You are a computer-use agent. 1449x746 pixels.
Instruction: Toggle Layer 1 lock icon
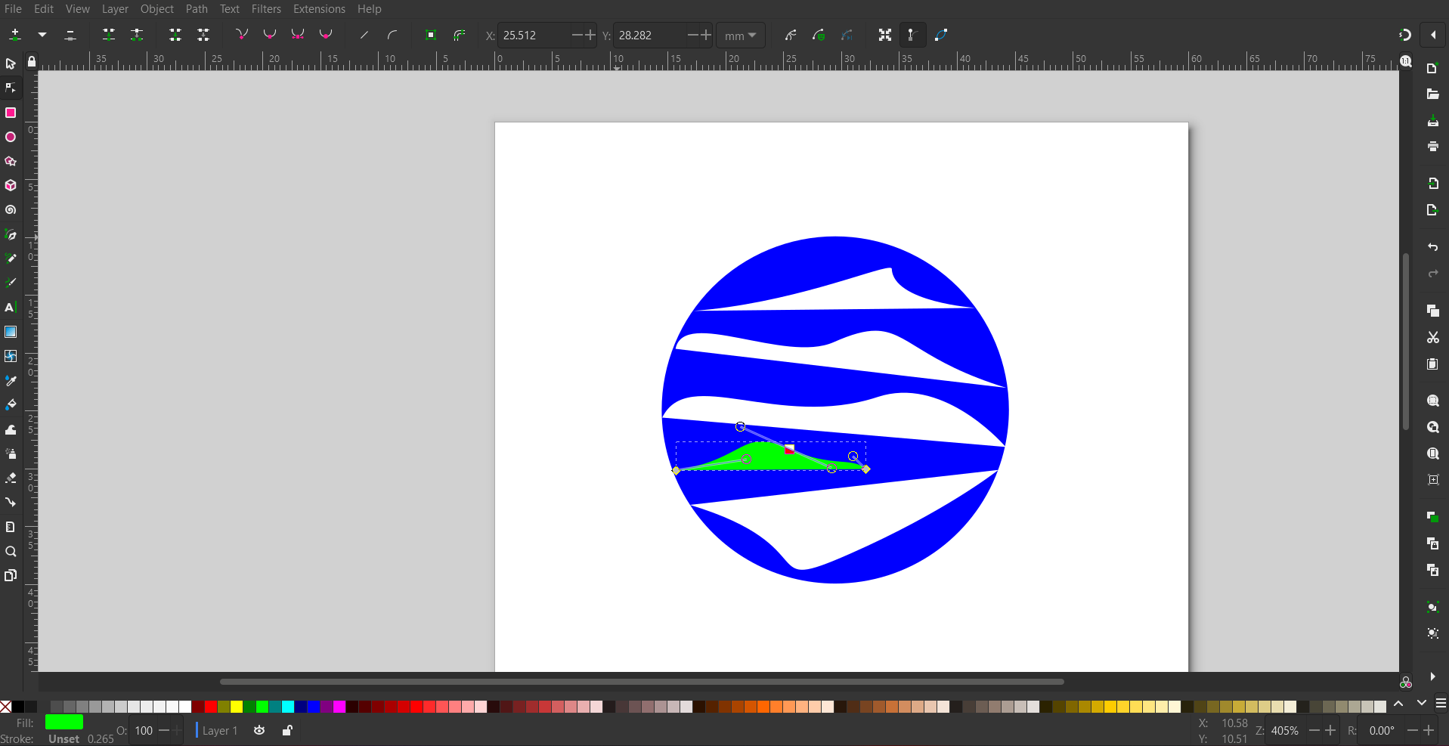pos(287,730)
